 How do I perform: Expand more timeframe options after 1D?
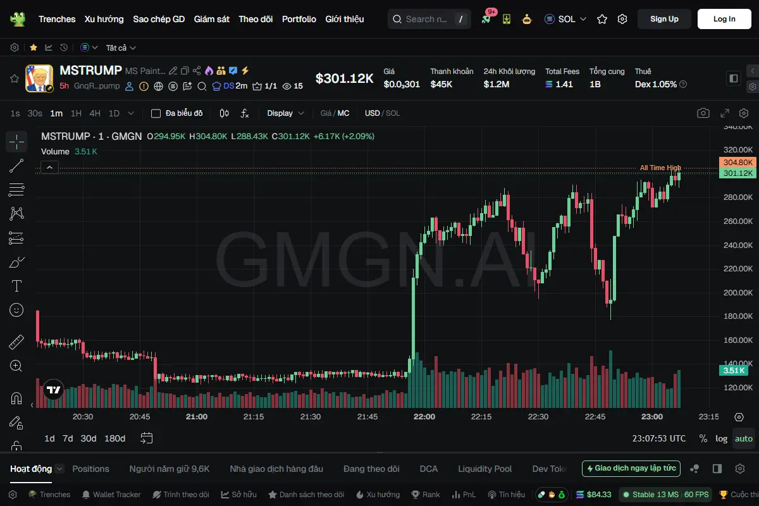pyautogui.click(x=131, y=113)
